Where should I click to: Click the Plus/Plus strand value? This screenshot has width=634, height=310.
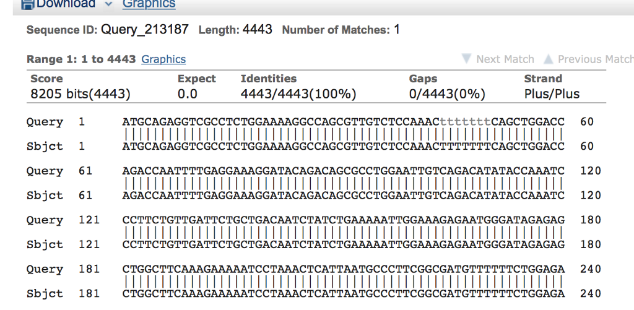[552, 95]
